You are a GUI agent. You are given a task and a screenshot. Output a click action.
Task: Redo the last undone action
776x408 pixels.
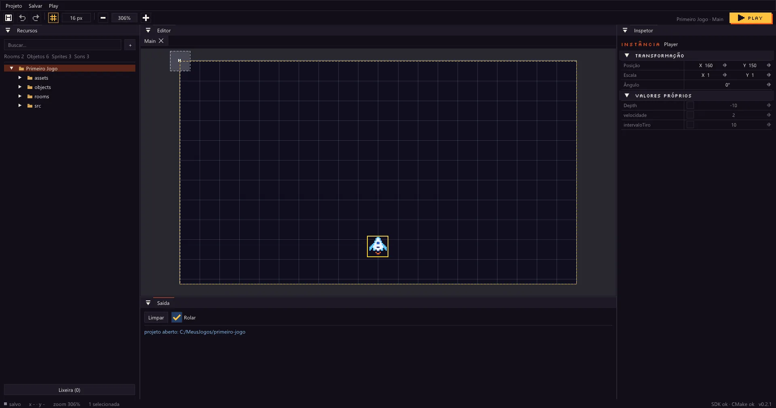36,18
